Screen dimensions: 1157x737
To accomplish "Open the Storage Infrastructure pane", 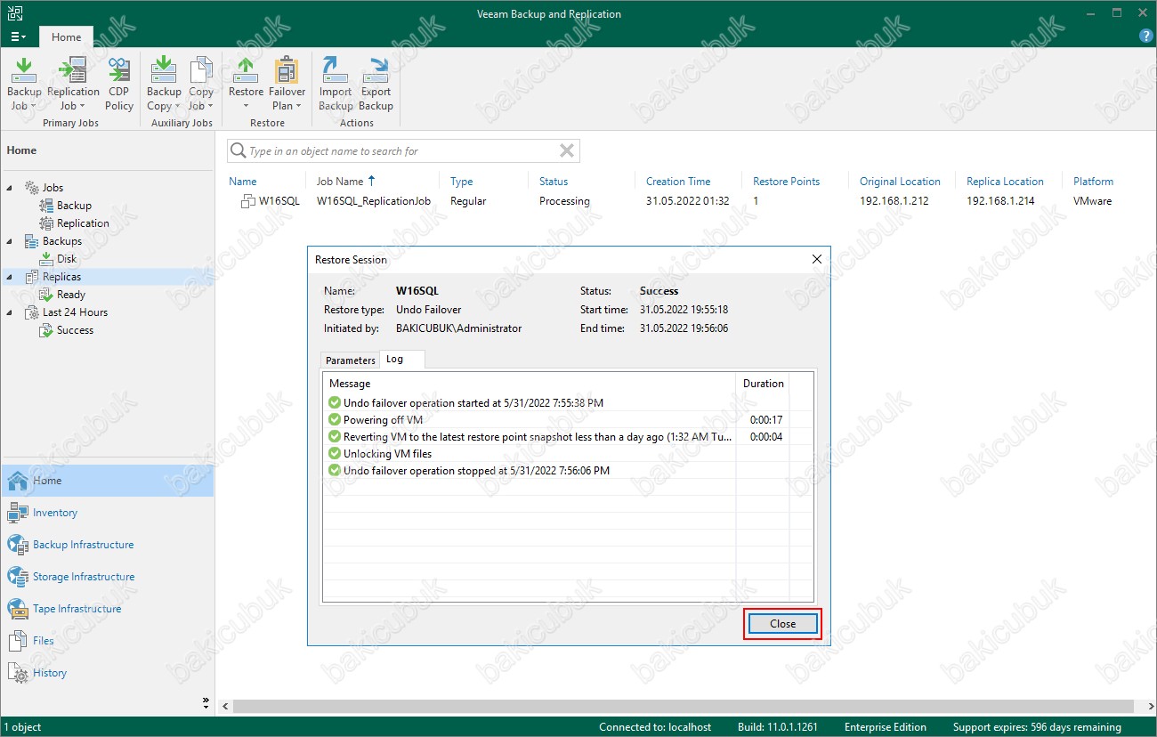I will click(107, 577).
